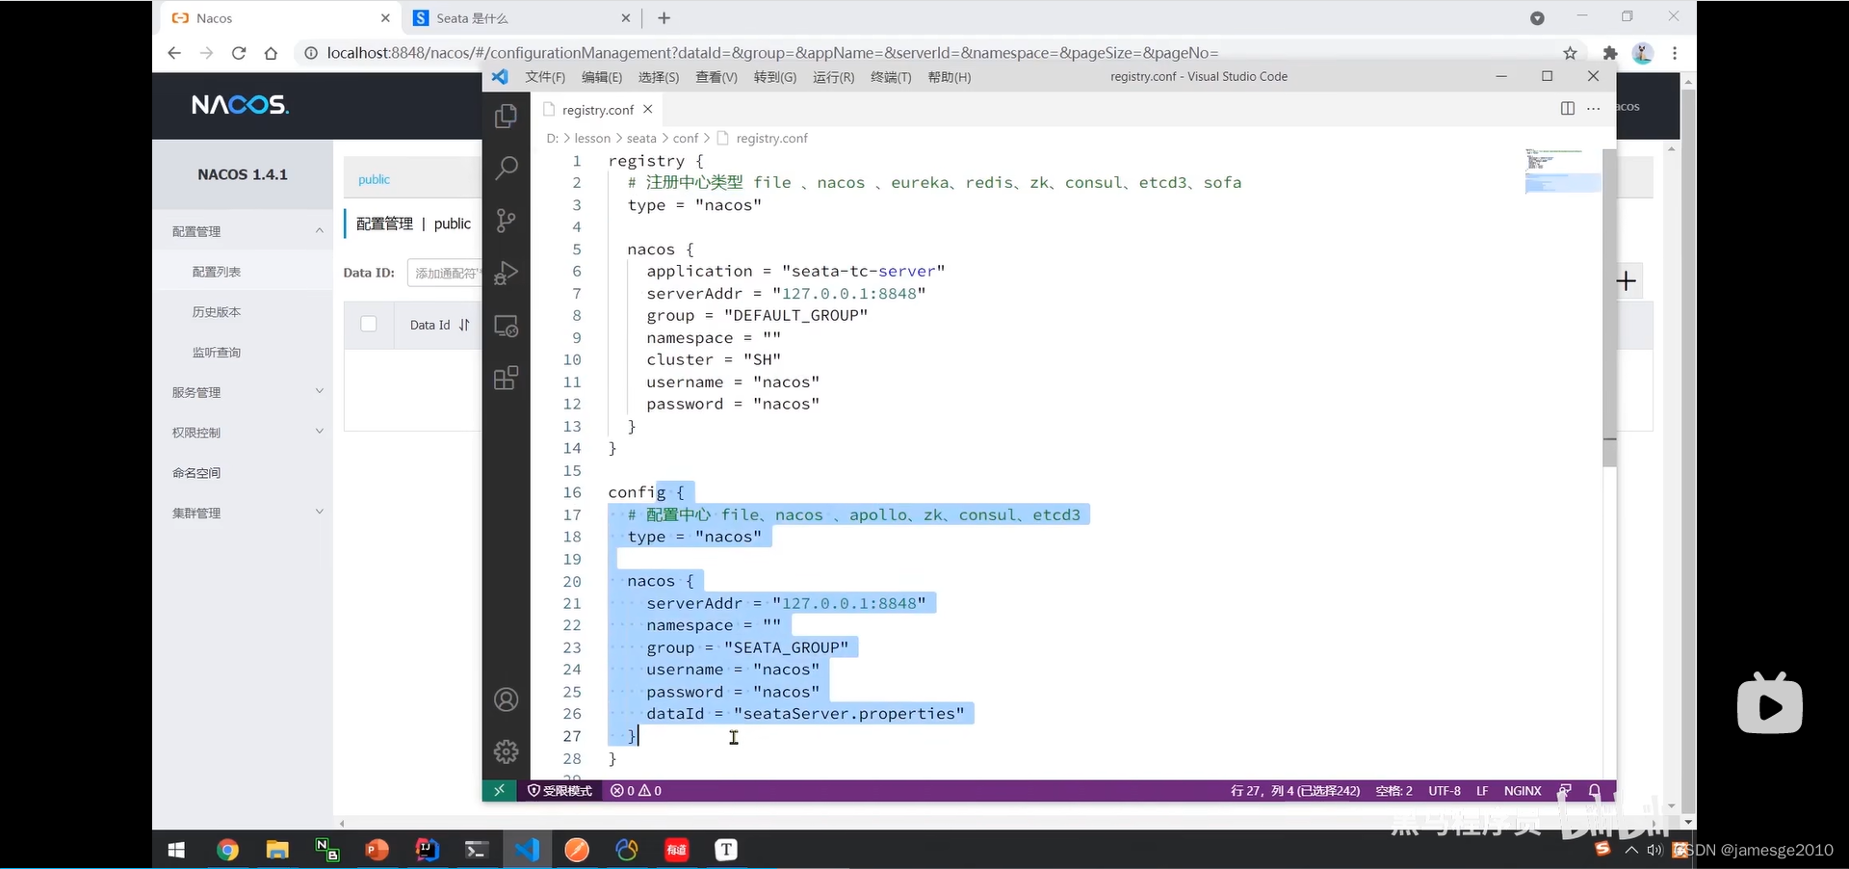The image size is (1849, 869).
Task: Open the browser profile avatar
Action: [x=1643, y=53]
